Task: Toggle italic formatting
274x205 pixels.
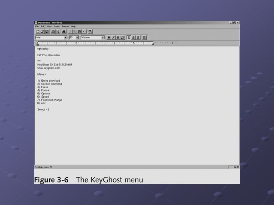Action: coord(113,38)
